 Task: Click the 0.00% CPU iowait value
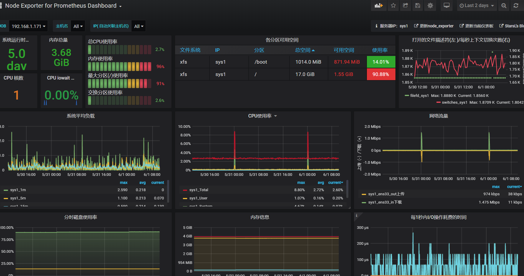61,95
